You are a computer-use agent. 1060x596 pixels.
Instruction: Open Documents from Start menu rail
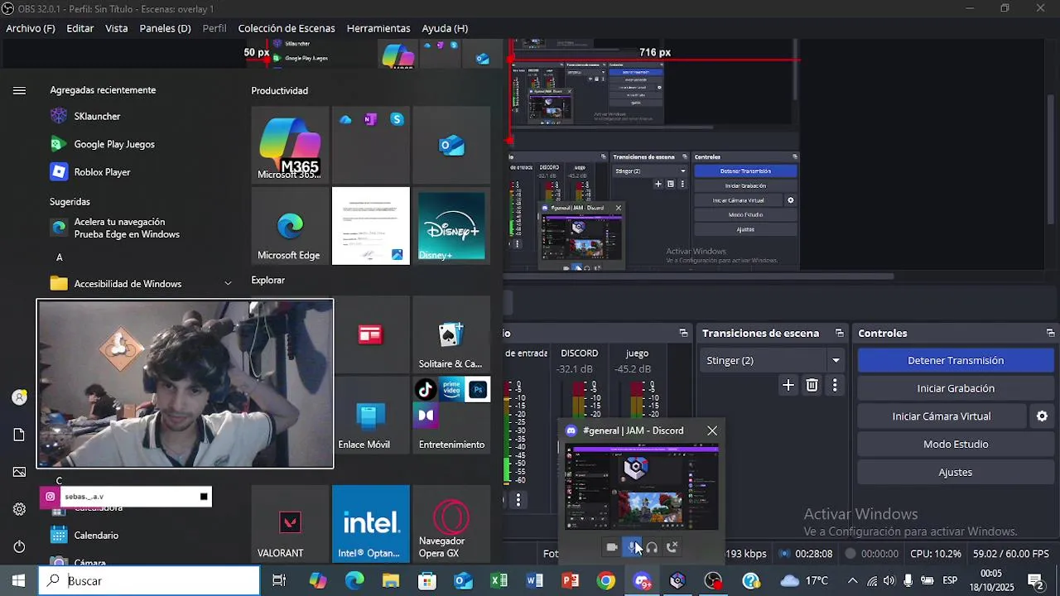[x=19, y=435]
